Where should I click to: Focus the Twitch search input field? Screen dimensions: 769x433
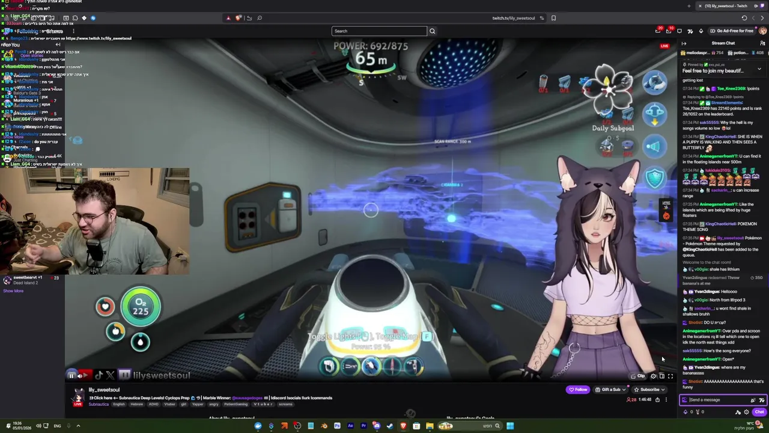click(379, 31)
